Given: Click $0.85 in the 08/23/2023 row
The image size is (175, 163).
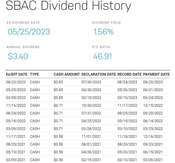Looking at the screenshot, I should [x=58, y=82].
